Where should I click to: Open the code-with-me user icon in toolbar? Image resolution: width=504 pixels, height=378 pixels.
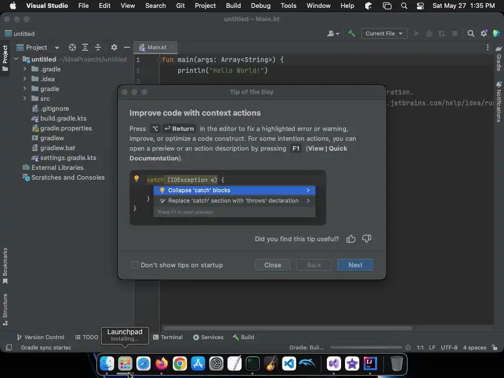[x=333, y=33]
